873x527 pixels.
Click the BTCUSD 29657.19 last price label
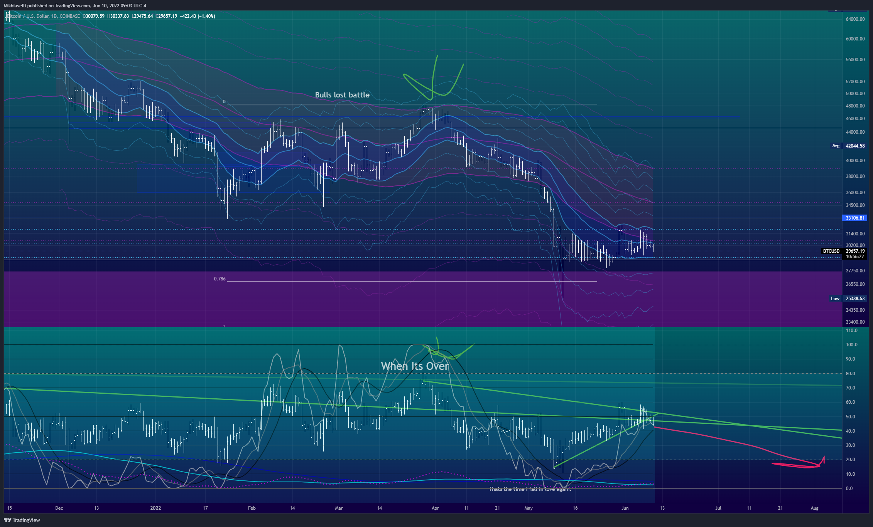pyautogui.click(x=844, y=251)
